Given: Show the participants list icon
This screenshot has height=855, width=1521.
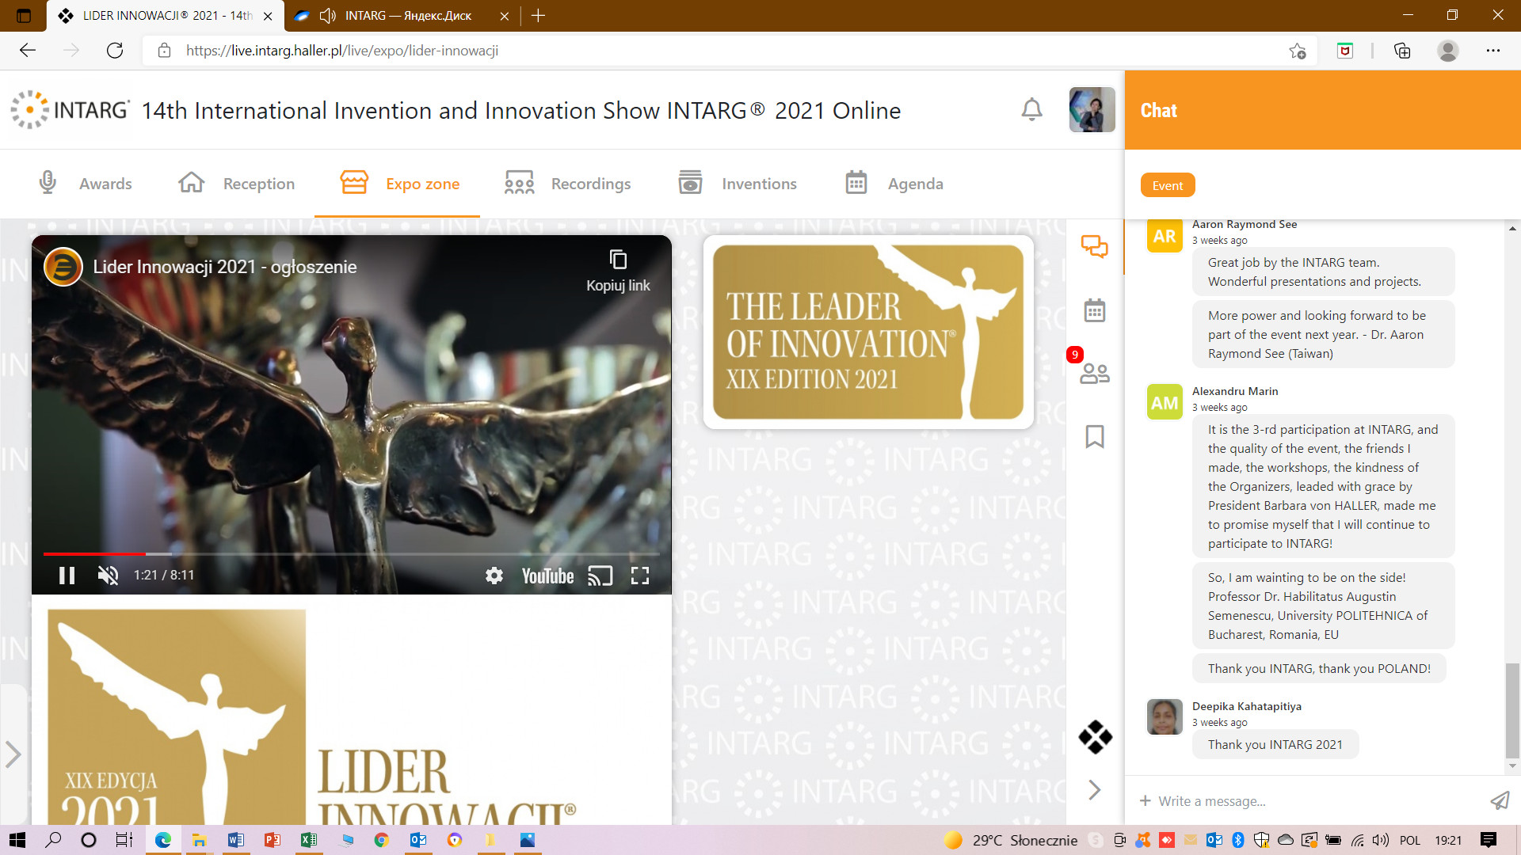Looking at the screenshot, I should pyautogui.click(x=1095, y=373).
